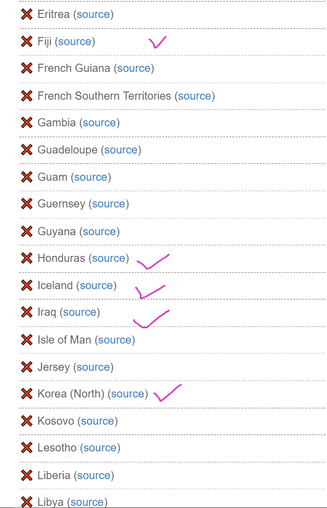Click the red X icon beside Honduras
This screenshot has height=508, width=327.
[27, 258]
